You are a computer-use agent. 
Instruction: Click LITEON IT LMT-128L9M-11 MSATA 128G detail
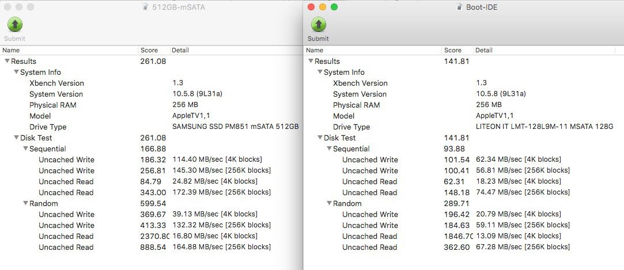[544, 127]
